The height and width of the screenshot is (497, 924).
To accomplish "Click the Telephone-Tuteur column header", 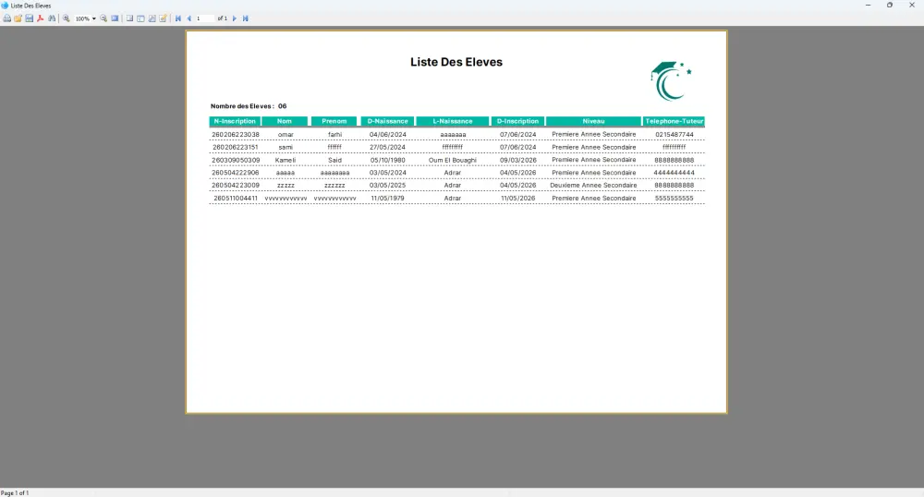I will [x=675, y=121].
